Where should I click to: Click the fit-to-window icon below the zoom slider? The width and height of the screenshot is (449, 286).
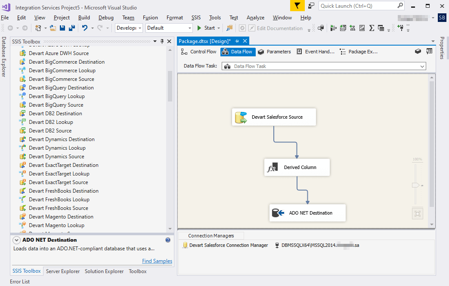[417, 213]
